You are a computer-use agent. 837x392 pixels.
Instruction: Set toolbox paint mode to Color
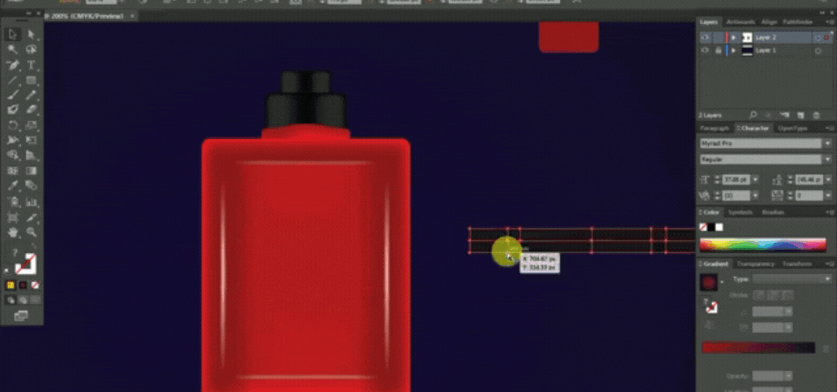coord(10,286)
